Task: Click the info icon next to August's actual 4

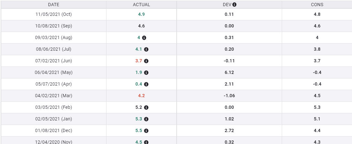Action: (x=144, y=38)
